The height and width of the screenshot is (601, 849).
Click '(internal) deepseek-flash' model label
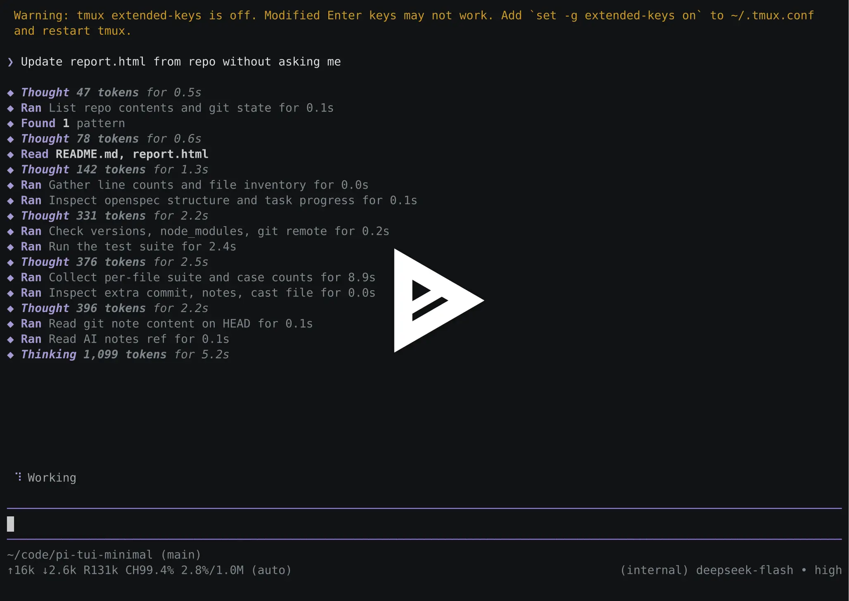tap(707, 570)
